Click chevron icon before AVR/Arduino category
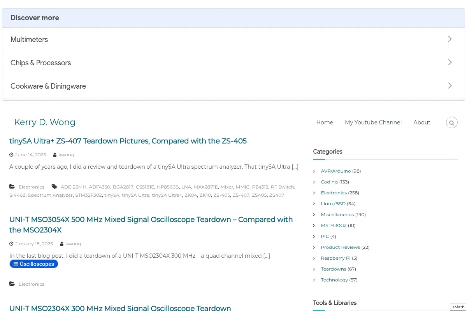This screenshot has width=467, height=311. pos(314,171)
